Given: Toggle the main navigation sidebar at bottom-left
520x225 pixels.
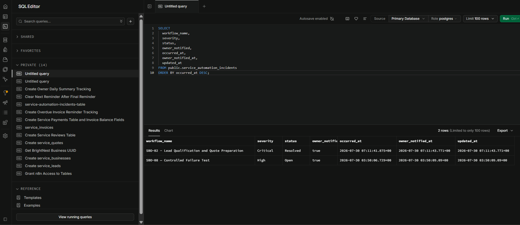Looking at the screenshot, I should pyautogui.click(x=5, y=219).
